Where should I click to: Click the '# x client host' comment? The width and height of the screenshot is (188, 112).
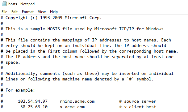138,107
